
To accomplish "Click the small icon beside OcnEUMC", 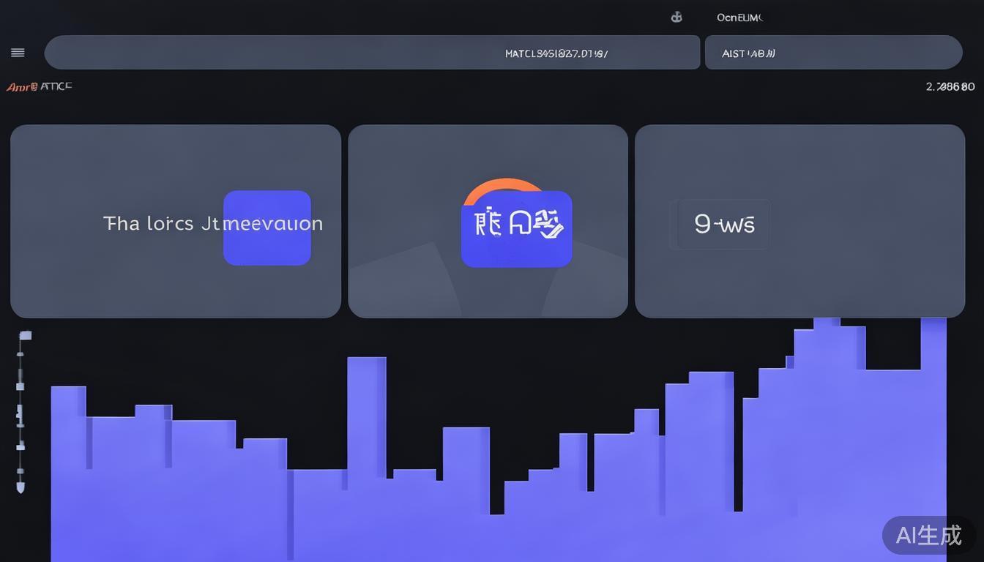I will 676,18.
